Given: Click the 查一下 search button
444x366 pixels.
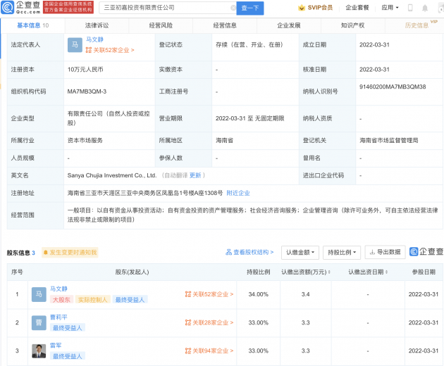Looking at the screenshot, I should [250, 8].
